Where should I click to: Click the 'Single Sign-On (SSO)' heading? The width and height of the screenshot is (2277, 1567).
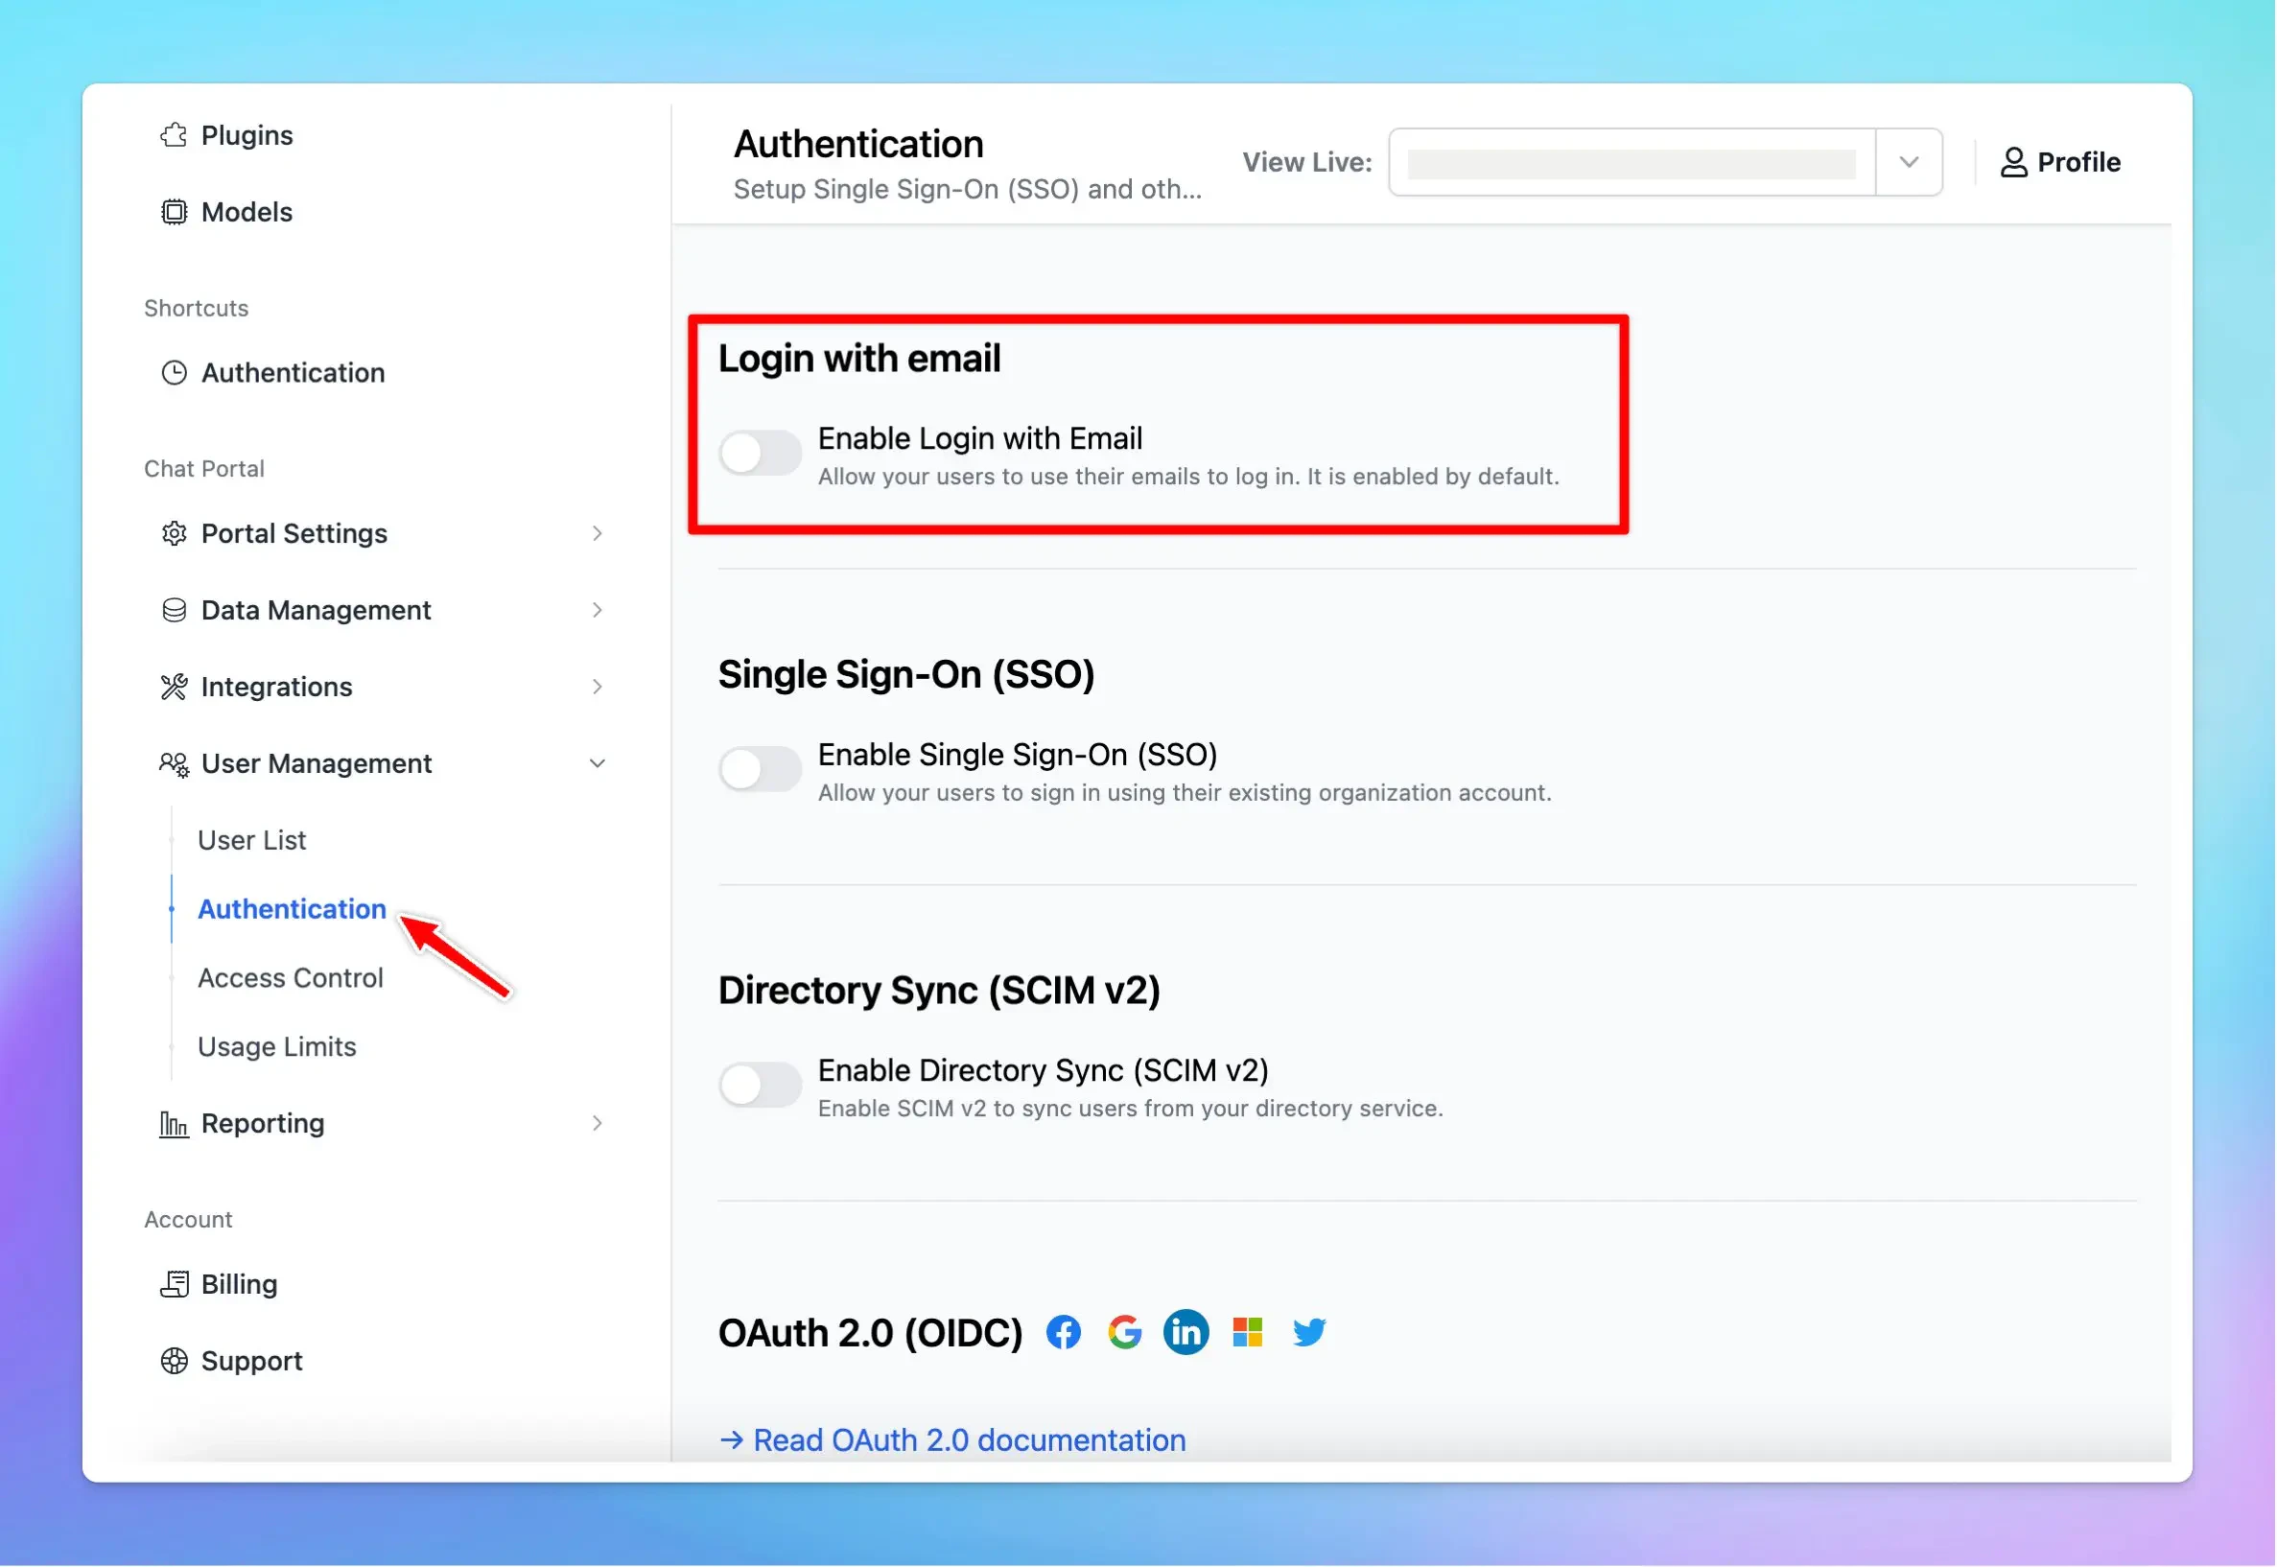(906, 674)
